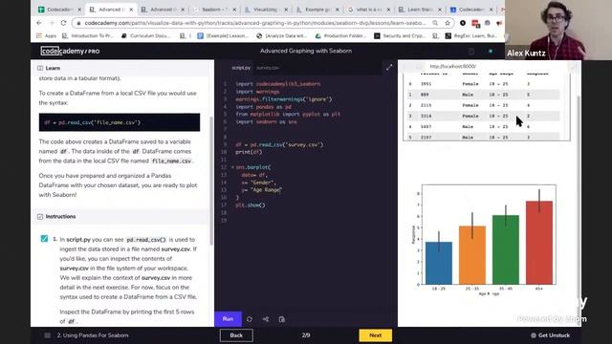Viewport: 612px width, 344px height.
Task: Click the '2. Using Pandas For Seaborn' label
Action: point(93,335)
